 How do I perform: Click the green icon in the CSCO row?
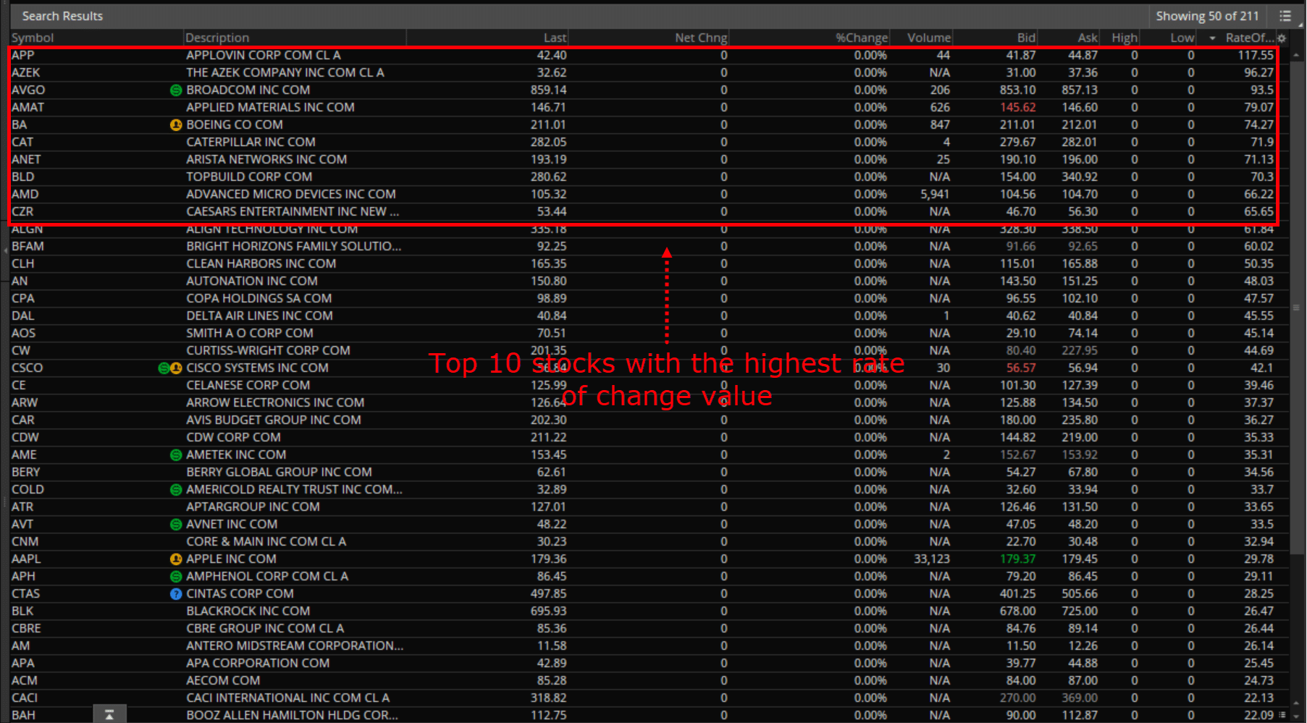click(164, 368)
